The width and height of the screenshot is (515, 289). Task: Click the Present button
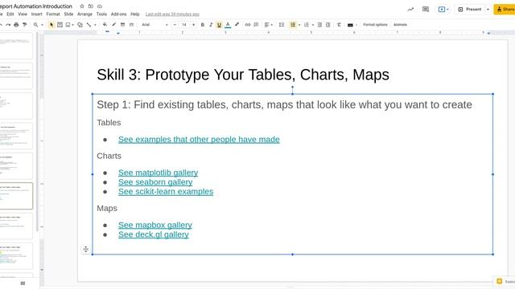(470, 9)
